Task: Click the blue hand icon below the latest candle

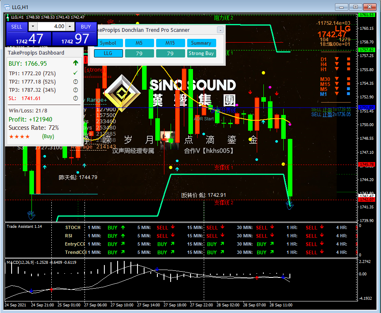Action: (x=289, y=206)
